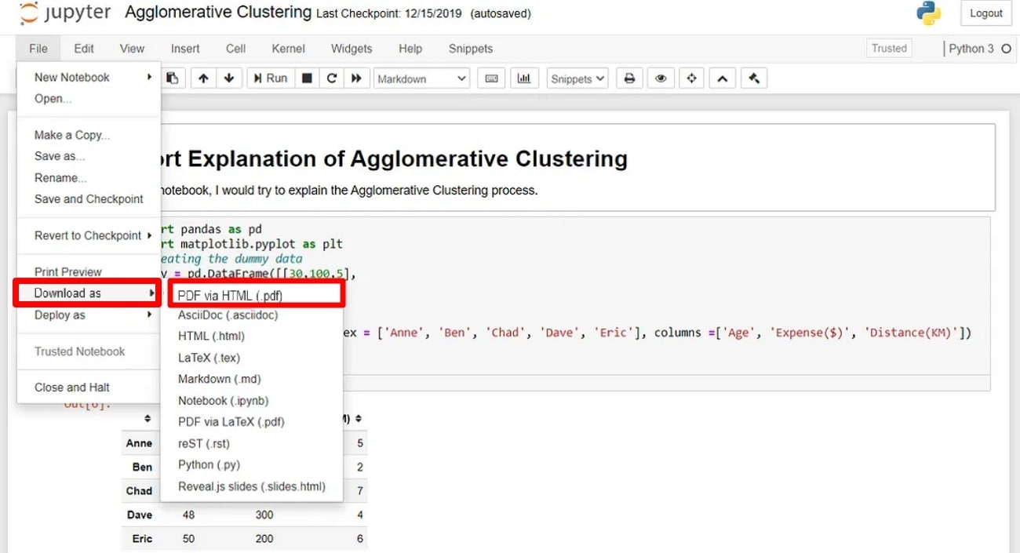This screenshot has width=1020, height=553.
Task: Download as HTML (.html)
Action: point(251,337)
